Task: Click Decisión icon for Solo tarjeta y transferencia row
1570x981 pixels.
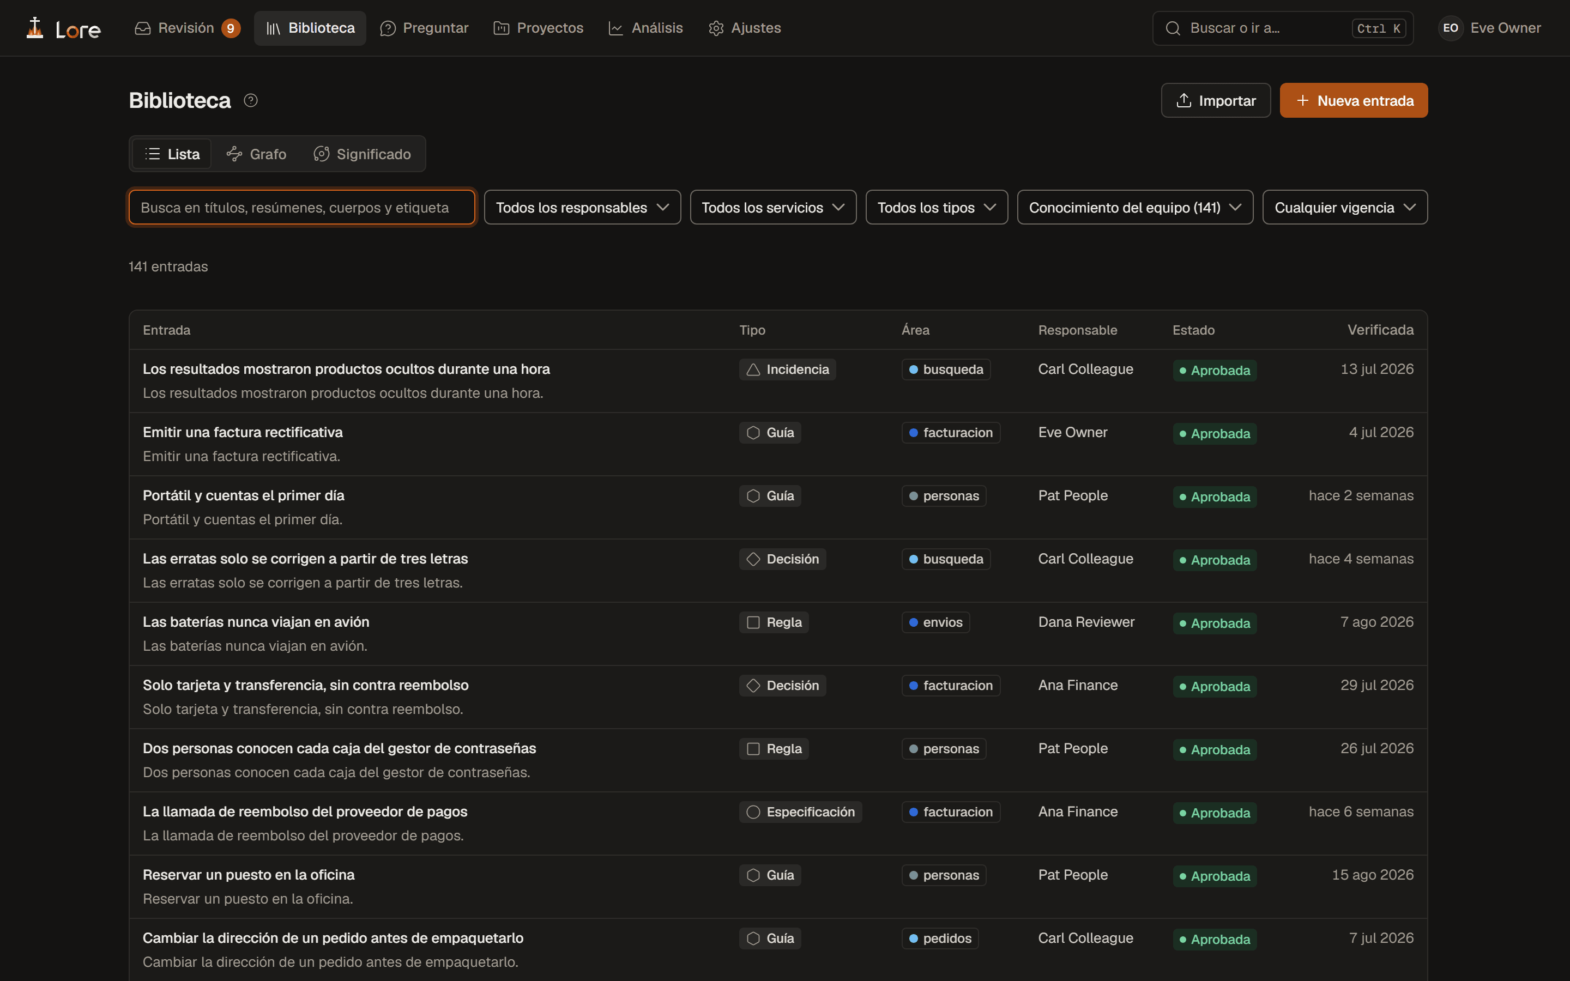Action: [752, 686]
